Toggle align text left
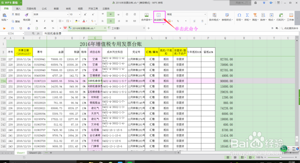This screenshot has width=300, height=163. point(103,21)
